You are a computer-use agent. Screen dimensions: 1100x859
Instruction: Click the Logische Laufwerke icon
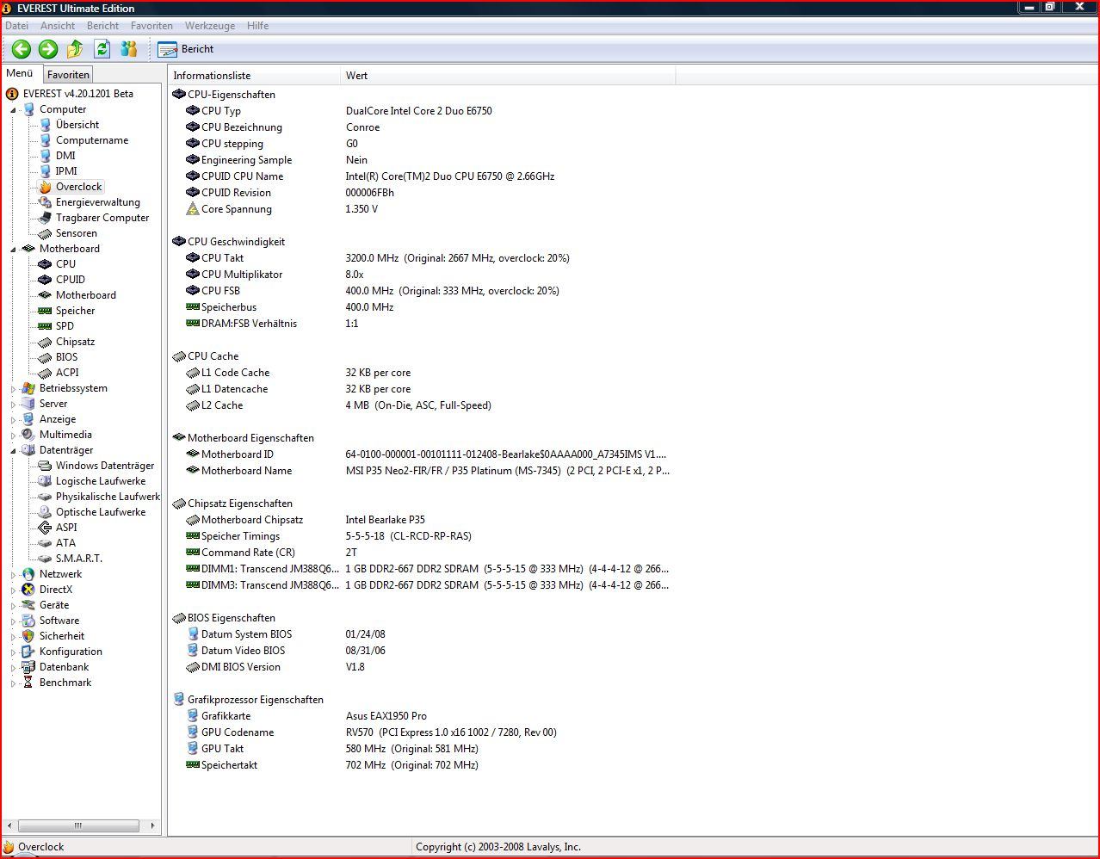(x=46, y=481)
